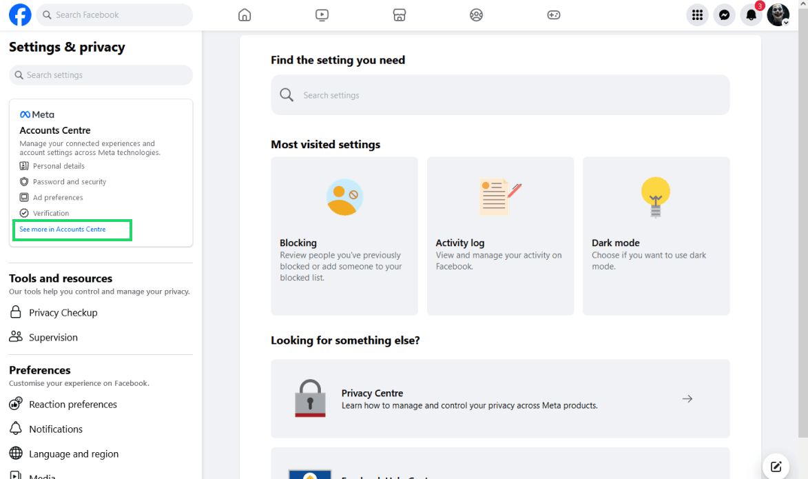
Task: Open the Marketplace icon
Action: click(x=399, y=14)
